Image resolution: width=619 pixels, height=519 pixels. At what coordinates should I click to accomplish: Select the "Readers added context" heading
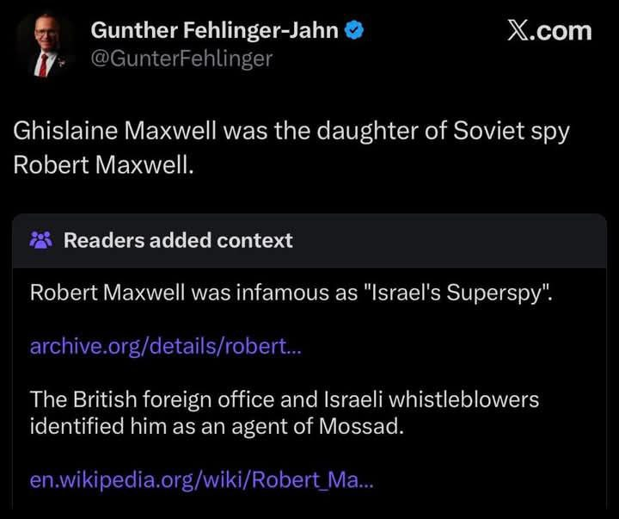(x=178, y=240)
